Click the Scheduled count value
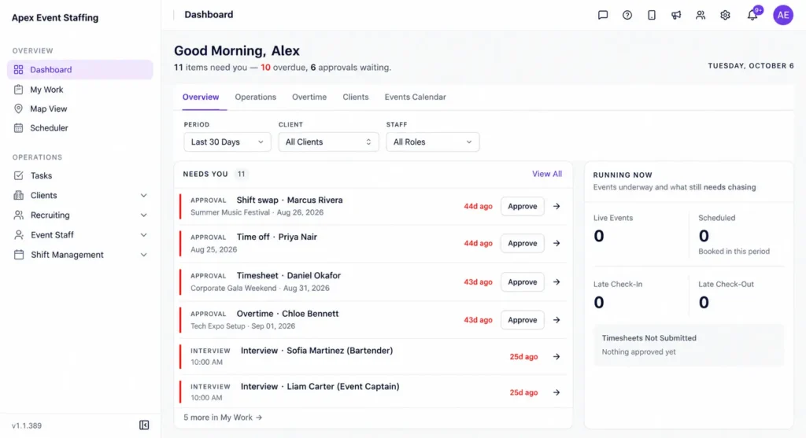The height and width of the screenshot is (438, 806). click(704, 236)
